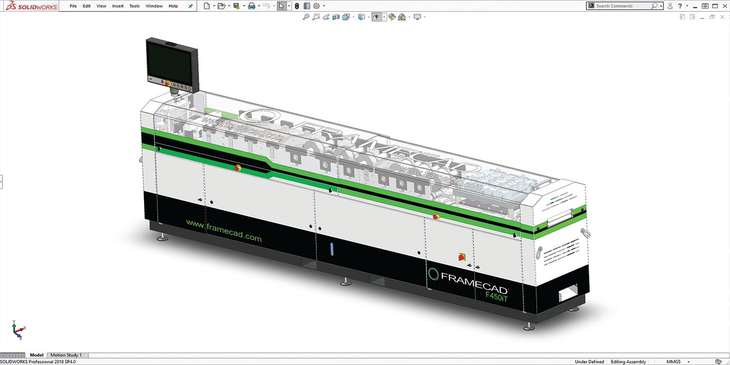Expand the Help dropdown arrow

coord(687,6)
